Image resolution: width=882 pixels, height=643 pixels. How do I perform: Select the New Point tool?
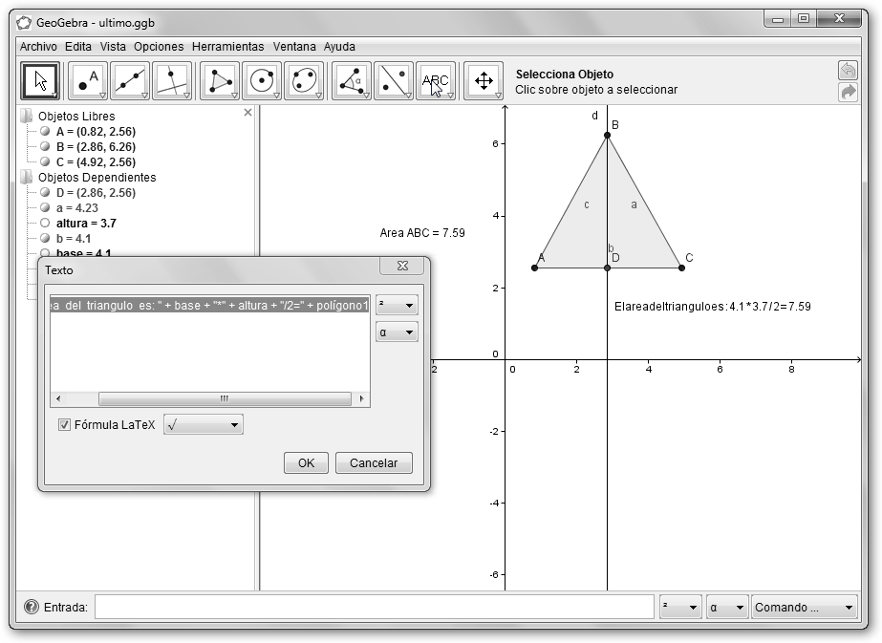point(89,81)
